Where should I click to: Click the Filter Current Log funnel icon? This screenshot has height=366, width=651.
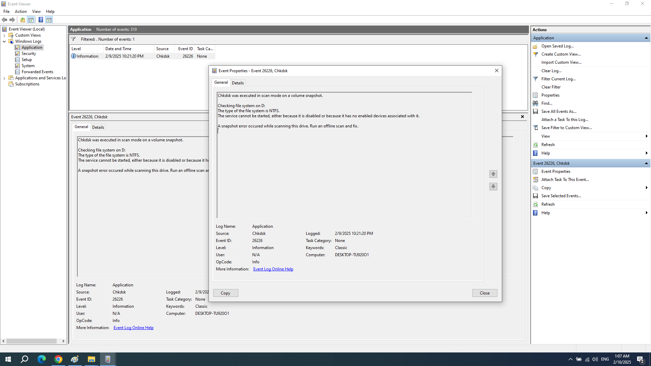[535, 79]
